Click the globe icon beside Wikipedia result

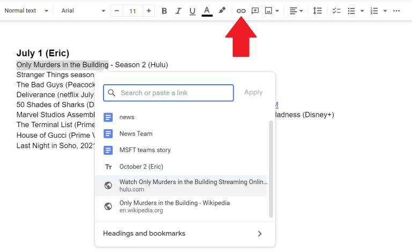pyautogui.click(x=108, y=206)
